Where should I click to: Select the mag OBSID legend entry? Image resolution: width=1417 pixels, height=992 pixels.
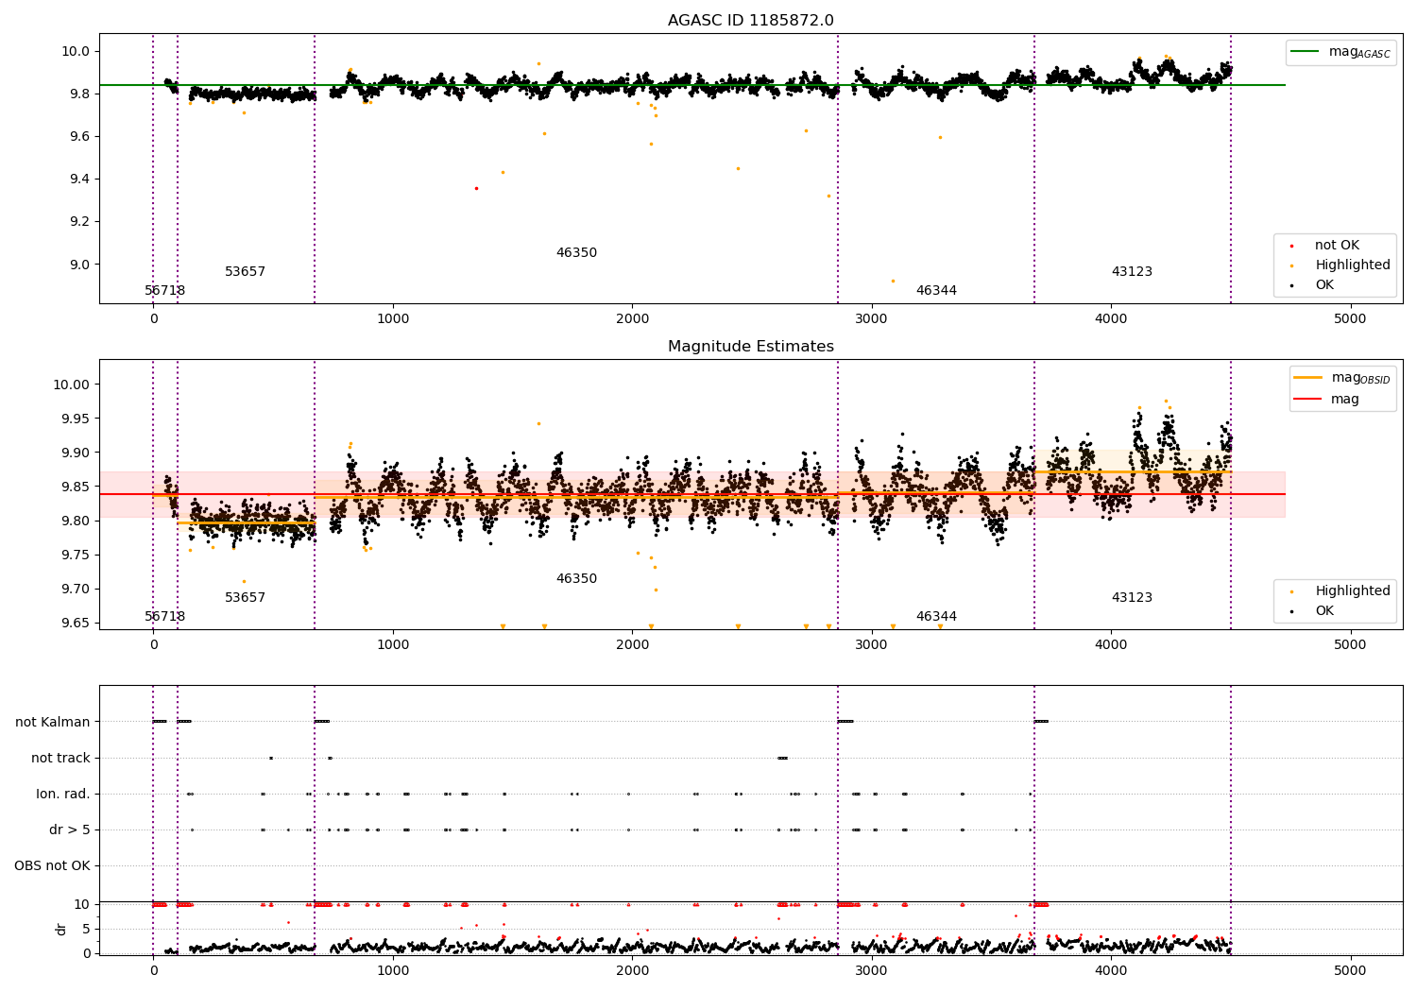(1342, 378)
